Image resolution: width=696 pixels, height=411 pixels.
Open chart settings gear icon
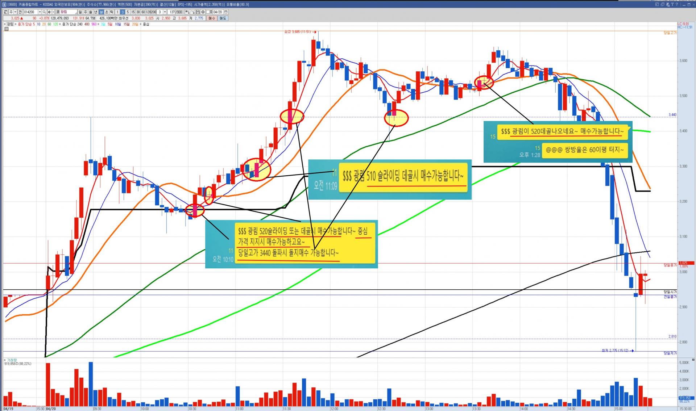(203, 12)
